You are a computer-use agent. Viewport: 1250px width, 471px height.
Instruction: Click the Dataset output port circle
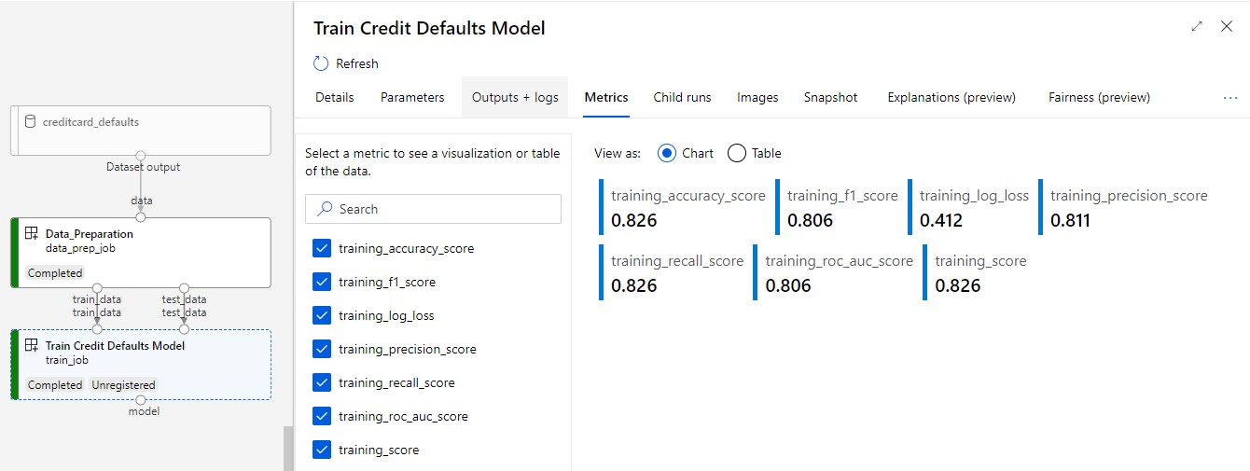click(141, 155)
